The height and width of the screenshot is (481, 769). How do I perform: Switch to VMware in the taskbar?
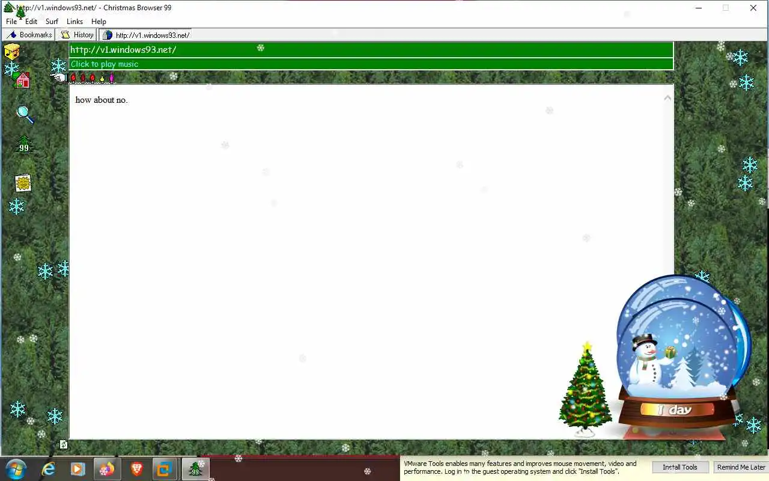tap(165, 469)
